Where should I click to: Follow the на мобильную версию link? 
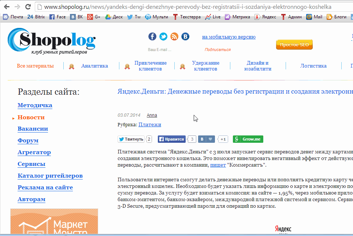coord(228,37)
